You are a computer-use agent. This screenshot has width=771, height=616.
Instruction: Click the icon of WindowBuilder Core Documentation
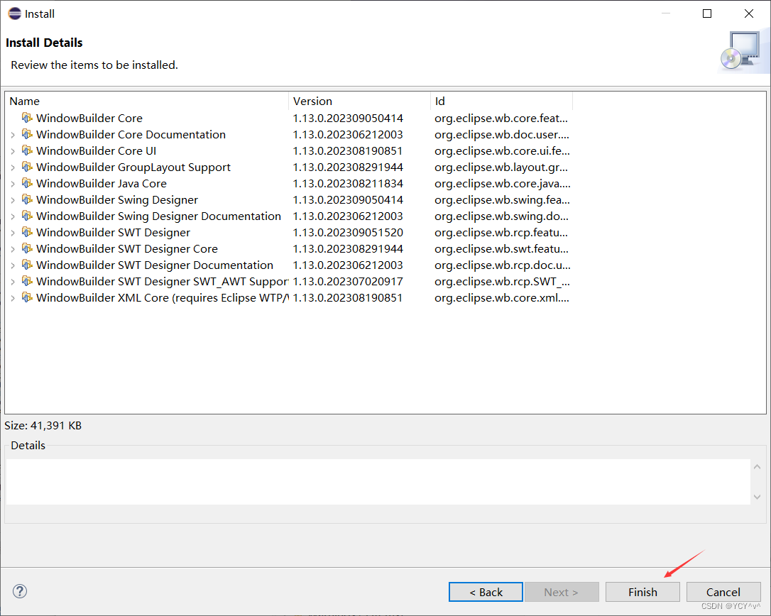27,134
